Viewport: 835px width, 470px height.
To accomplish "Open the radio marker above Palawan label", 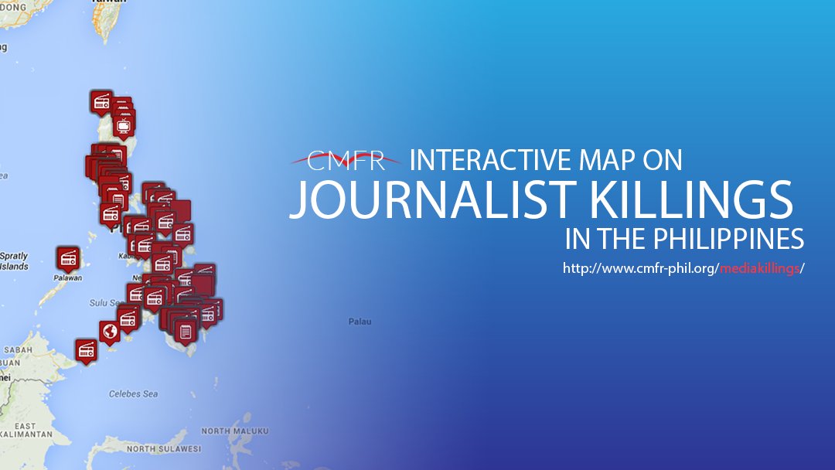I will point(68,259).
